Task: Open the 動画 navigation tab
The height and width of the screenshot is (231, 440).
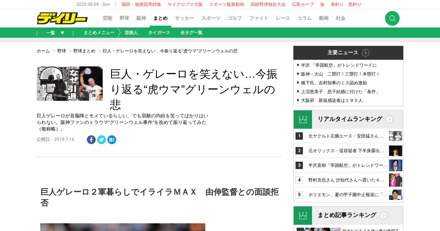Action: tap(324, 18)
